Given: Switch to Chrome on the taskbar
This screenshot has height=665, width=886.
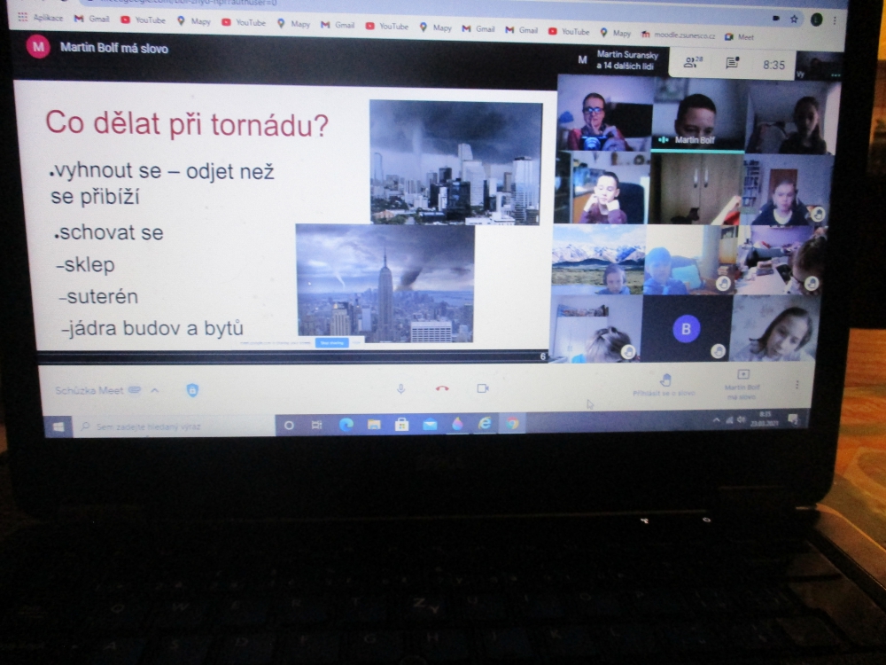Looking at the screenshot, I should [x=512, y=423].
